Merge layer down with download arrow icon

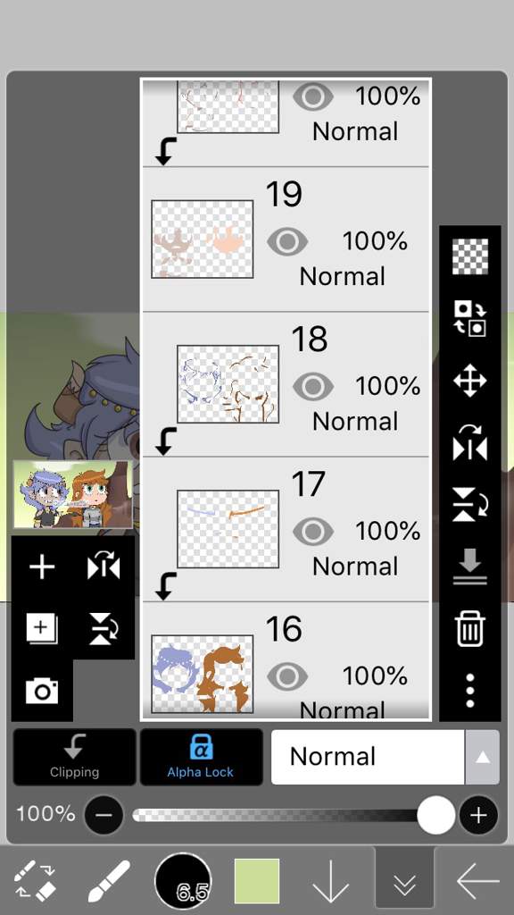click(x=469, y=567)
